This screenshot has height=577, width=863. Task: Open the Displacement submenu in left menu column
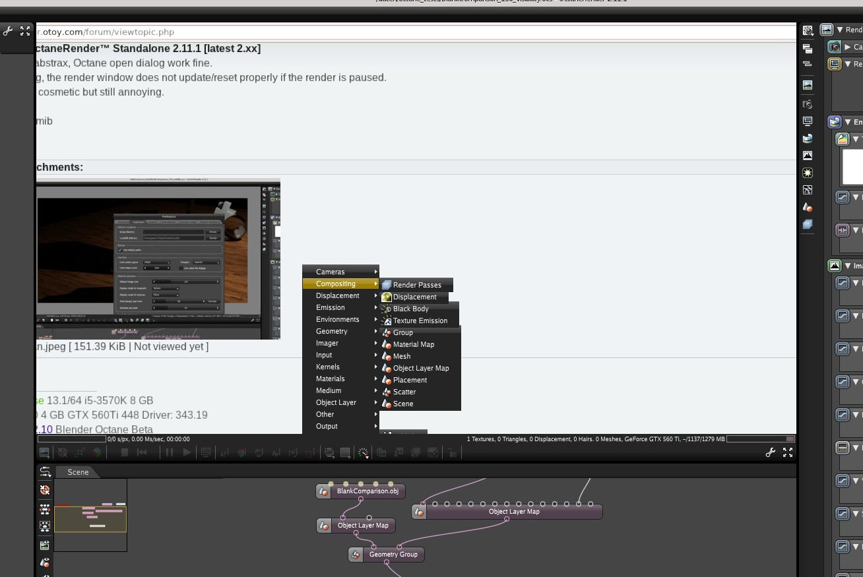(x=341, y=295)
